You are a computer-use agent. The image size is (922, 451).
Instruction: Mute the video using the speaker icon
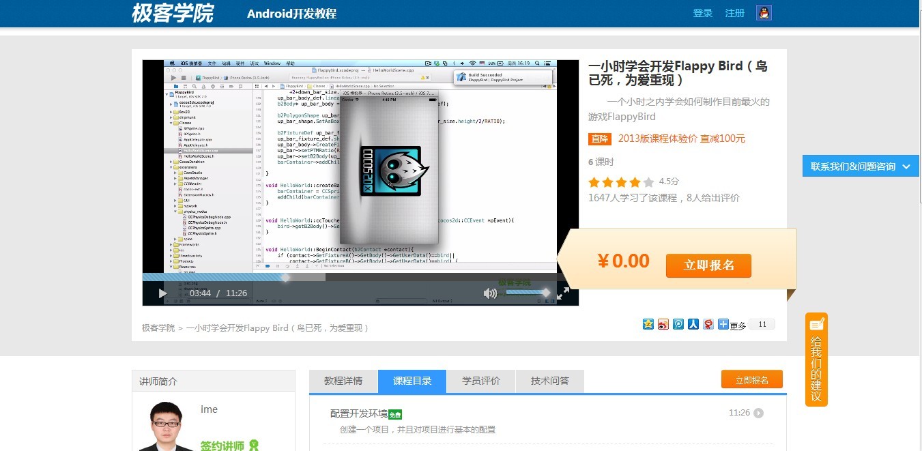click(490, 293)
